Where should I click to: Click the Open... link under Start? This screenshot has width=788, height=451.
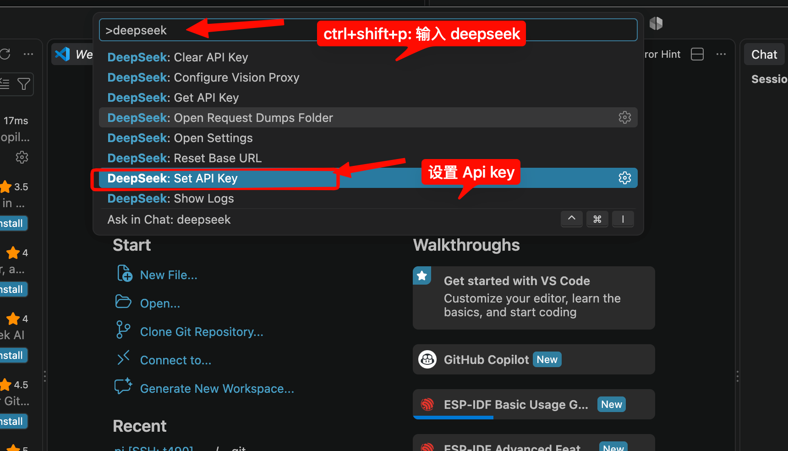(160, 303)
